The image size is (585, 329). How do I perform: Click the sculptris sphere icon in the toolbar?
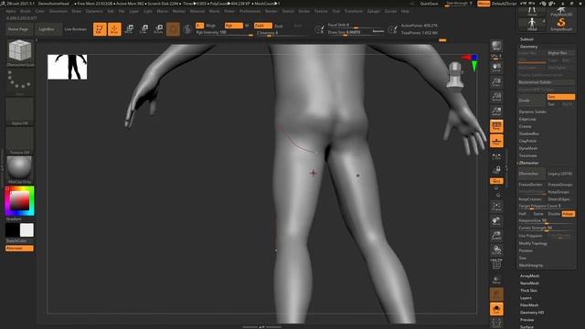point(187,29)
